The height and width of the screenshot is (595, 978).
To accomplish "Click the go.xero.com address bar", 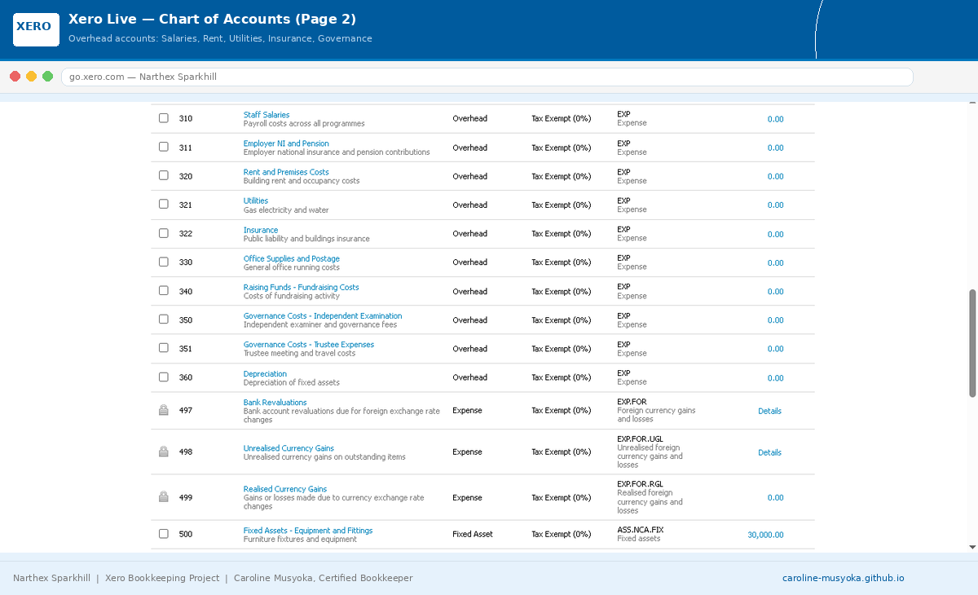I will (x=487, y=77).
